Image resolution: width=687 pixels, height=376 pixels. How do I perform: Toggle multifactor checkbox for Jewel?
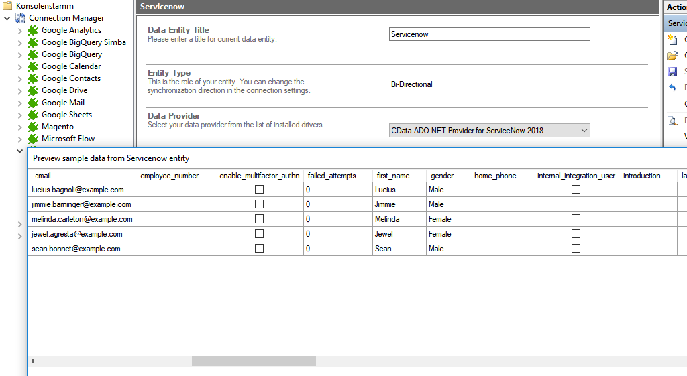pyautogui.click(x=260, y=234)
